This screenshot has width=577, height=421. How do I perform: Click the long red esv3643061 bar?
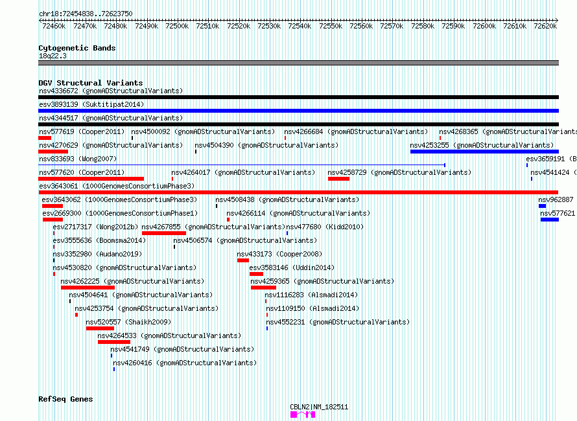(298, 192)
